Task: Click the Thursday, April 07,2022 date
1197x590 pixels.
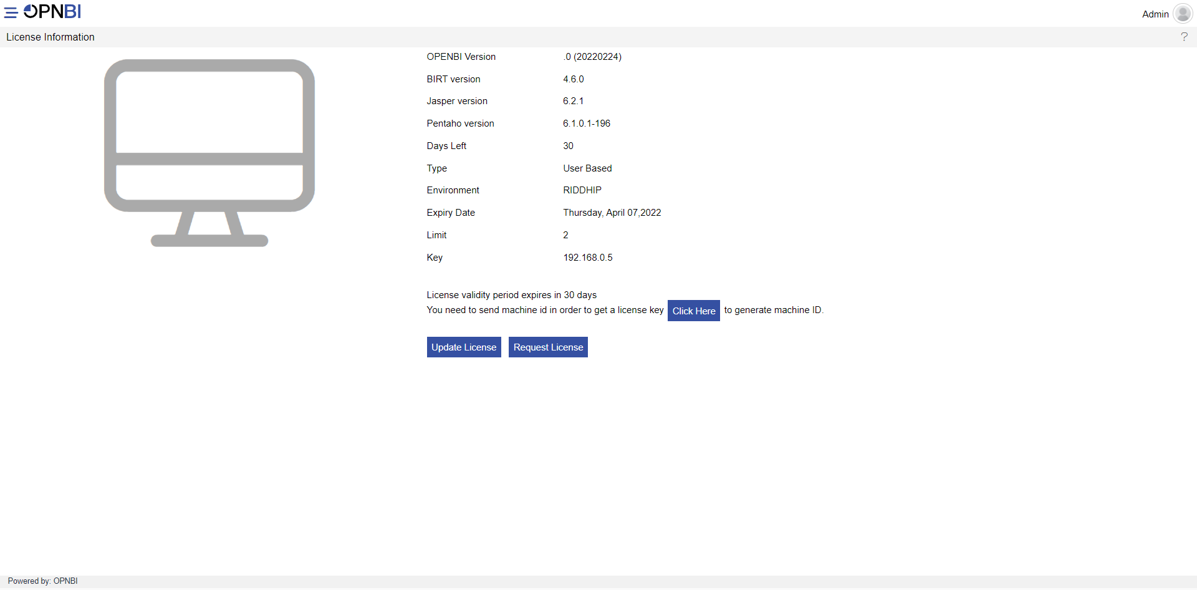Action: 612,213
